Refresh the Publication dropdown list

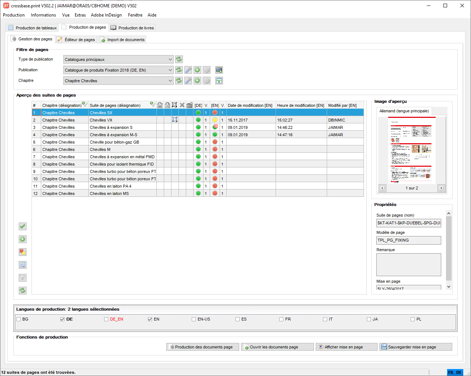point(179,70)
